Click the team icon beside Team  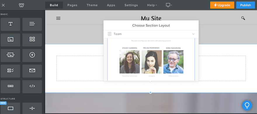pos(110,34)
